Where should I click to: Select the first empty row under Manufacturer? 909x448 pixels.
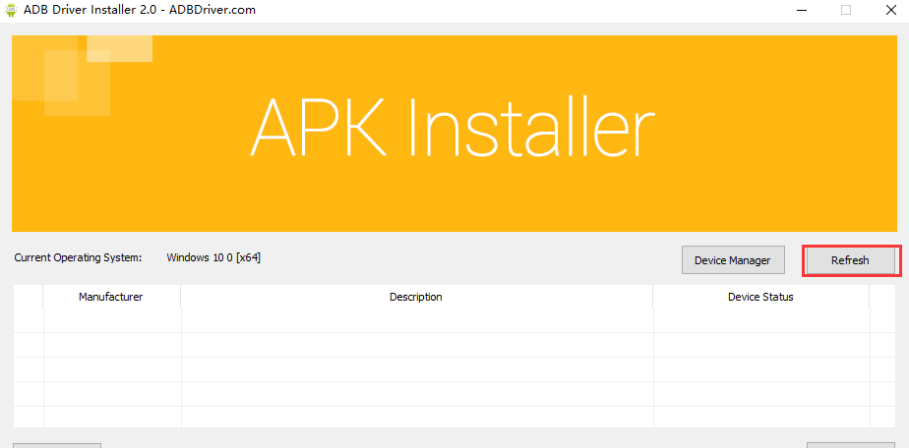[111, 321]
